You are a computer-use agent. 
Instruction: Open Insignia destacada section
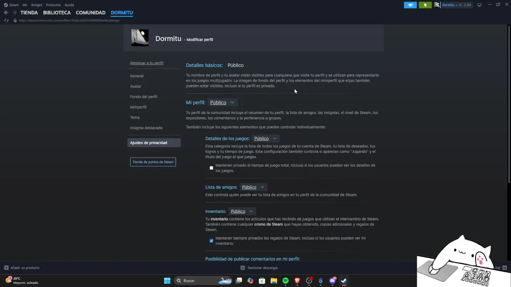[146, 128]
